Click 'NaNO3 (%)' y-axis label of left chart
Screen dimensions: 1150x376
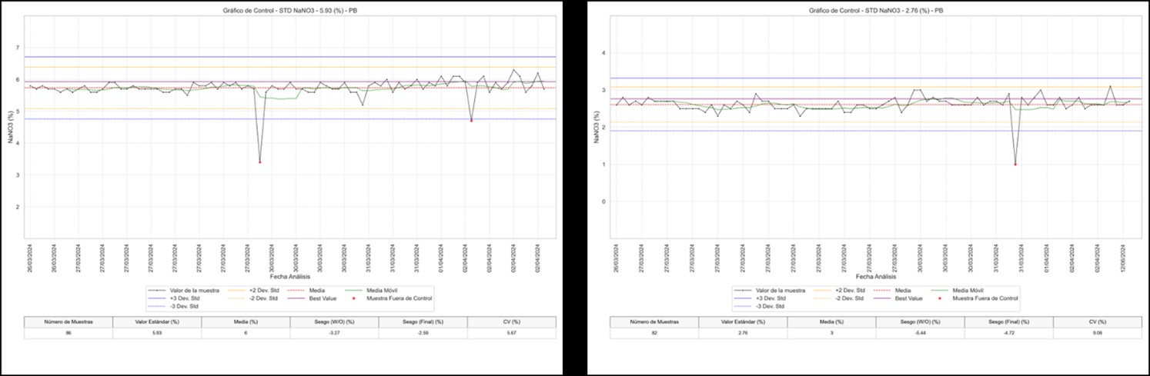pos(12,128)
